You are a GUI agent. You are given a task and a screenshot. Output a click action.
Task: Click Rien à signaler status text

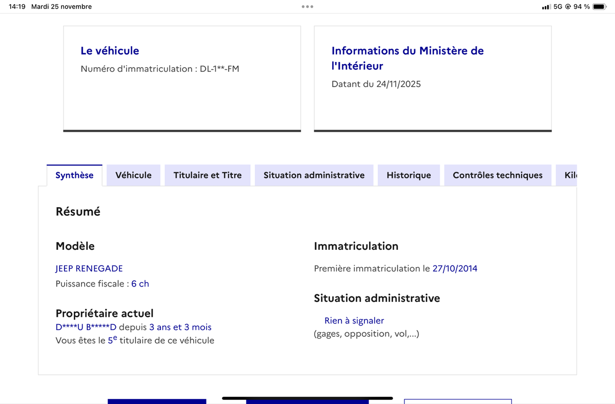[354, 320]
